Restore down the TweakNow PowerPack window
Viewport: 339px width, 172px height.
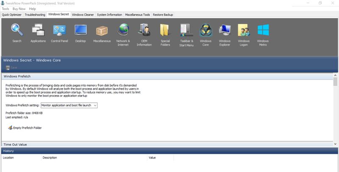click(x=320, y=3)
